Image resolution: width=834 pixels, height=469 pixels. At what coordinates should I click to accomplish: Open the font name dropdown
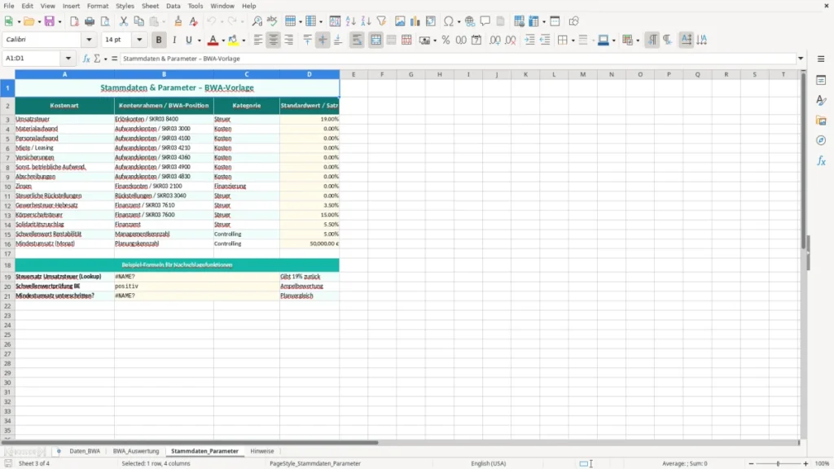89,39
